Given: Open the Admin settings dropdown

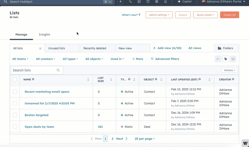Looking at the screenshot, I should click(159, 15).
